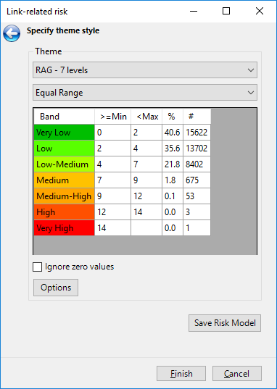Viewport: 277px width, 389px height.
Task: Click Max value 2 in Very Low row
Action: 146,133
